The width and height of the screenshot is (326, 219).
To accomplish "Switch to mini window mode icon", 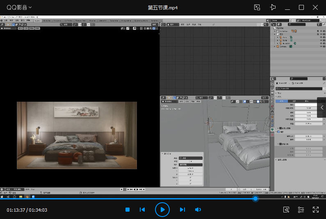I will [x=257, y=7].
